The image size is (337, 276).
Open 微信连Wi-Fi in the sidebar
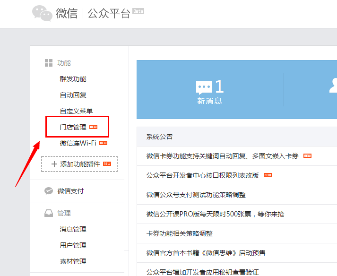[78, 143]
